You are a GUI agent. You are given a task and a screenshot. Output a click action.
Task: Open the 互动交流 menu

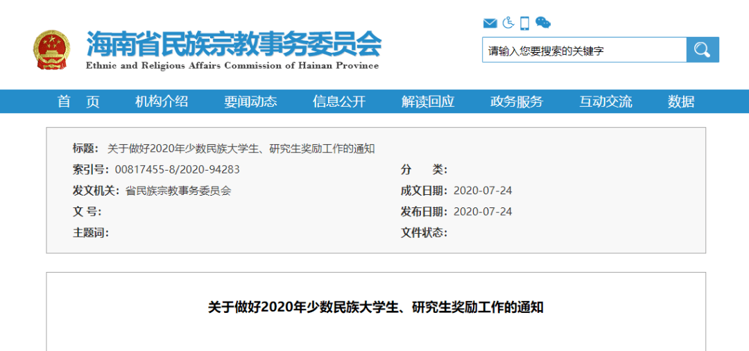pyautogui.click(x=605, y=101)
